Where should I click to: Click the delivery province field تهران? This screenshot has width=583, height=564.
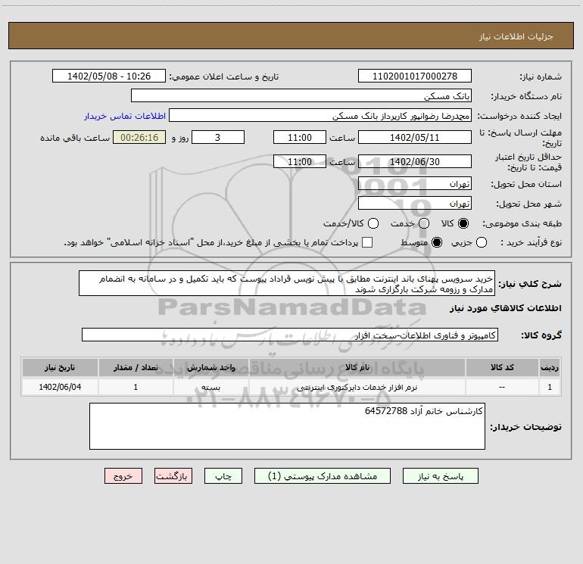click(x=415, y=183)
